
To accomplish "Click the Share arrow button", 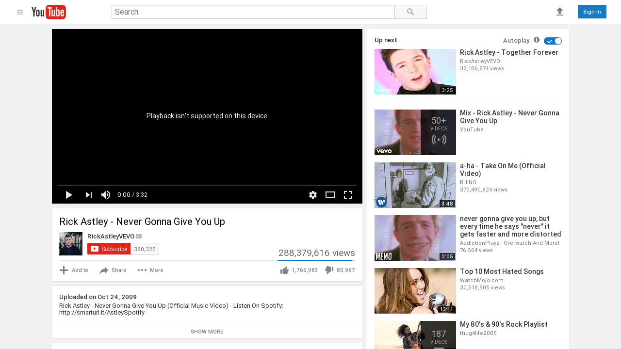I will tap(113, 270).
